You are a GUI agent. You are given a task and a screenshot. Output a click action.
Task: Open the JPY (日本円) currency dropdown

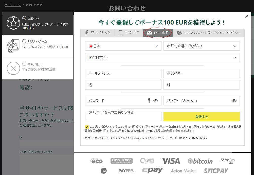pyautogui.click(x=162, y=57)
